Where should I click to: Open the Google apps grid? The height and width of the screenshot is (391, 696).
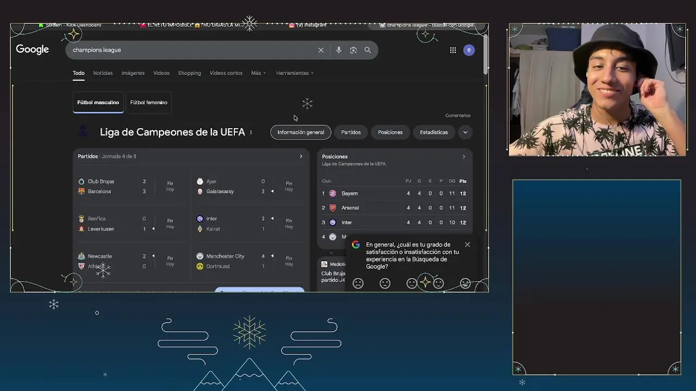coord(453,50)
